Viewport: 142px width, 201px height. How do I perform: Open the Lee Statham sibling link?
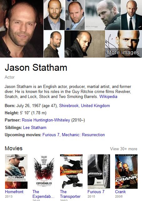coord(35,127)
